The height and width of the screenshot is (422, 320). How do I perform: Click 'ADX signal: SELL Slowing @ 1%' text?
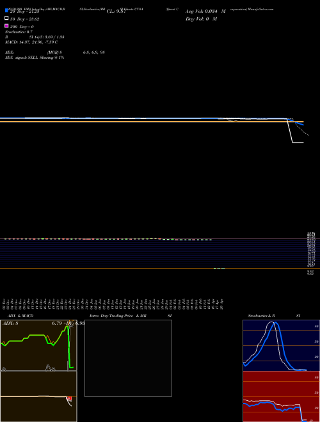tap(35, 58)
